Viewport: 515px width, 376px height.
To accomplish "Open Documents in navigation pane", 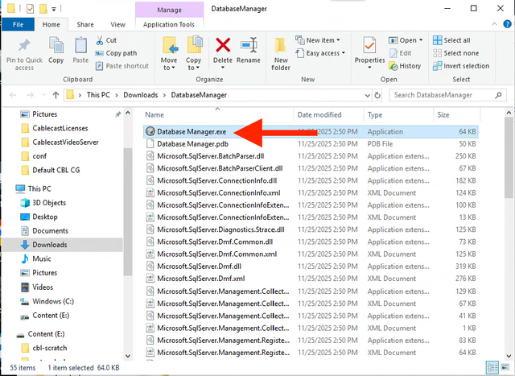I will 50,231.
